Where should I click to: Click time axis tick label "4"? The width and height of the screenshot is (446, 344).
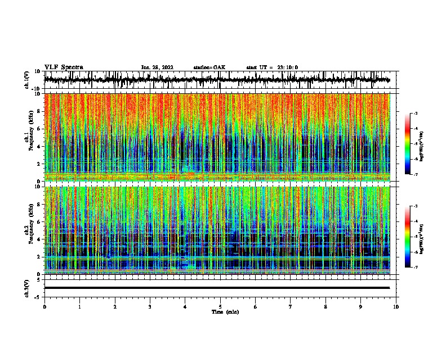(x=185, y=307)
